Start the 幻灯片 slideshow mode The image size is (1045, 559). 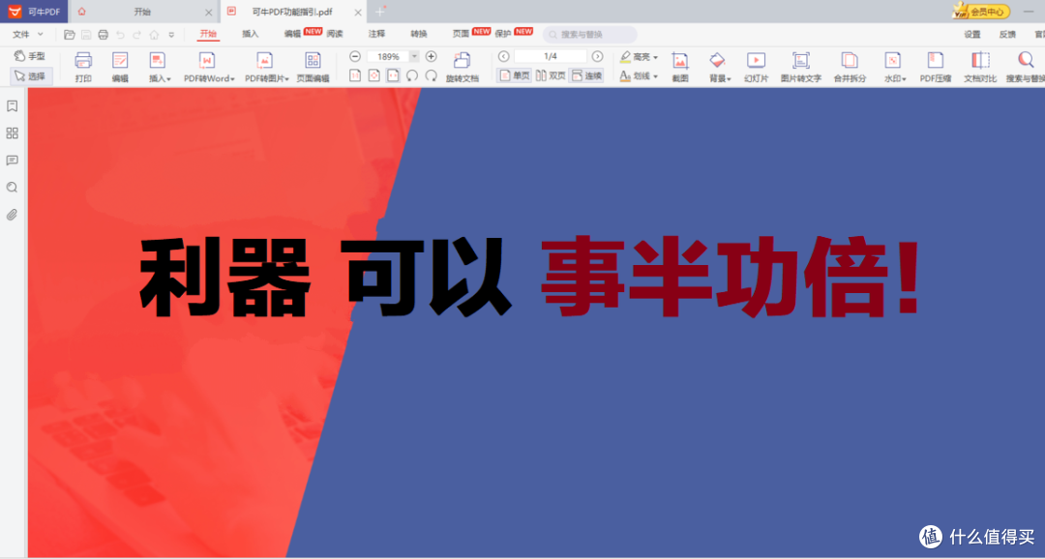756,68
